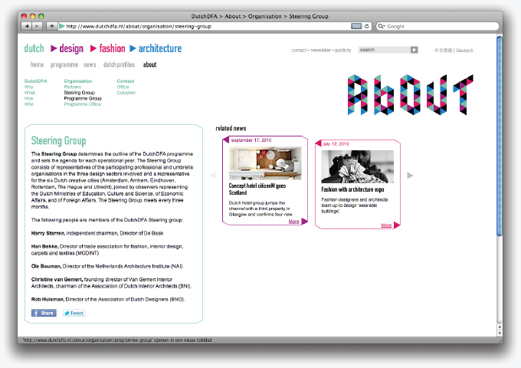
Task: Switch language to Chinese
Action: [443, 51]
